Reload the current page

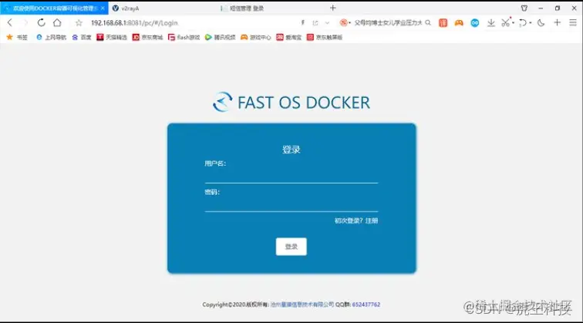(x=42, y=22)
